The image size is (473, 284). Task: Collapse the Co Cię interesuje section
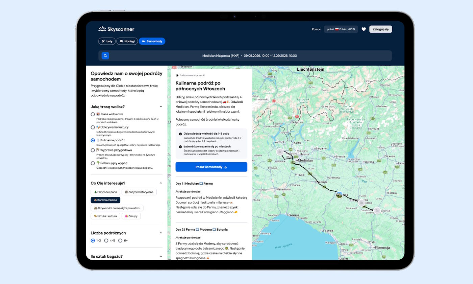tap(161, 183)
